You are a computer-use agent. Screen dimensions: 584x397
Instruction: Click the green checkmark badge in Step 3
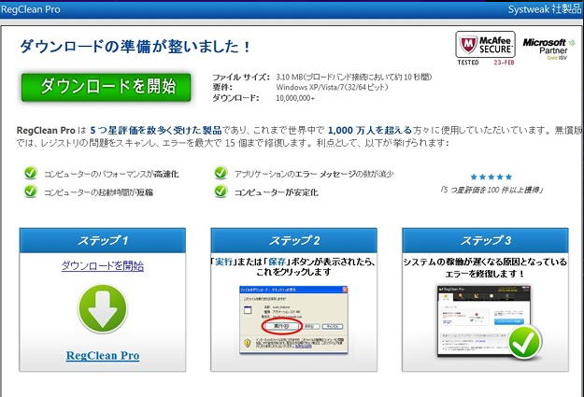(x=525, y=343)
